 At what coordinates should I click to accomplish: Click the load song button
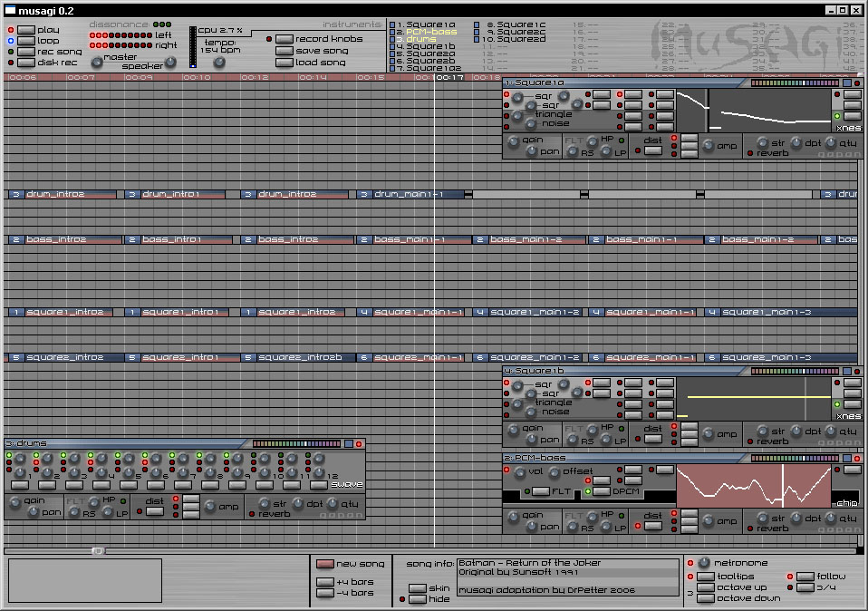(284, 62)
